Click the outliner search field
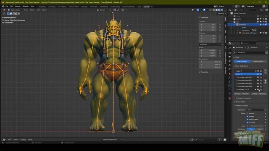The image size is (269, 151). click(249, 10)
